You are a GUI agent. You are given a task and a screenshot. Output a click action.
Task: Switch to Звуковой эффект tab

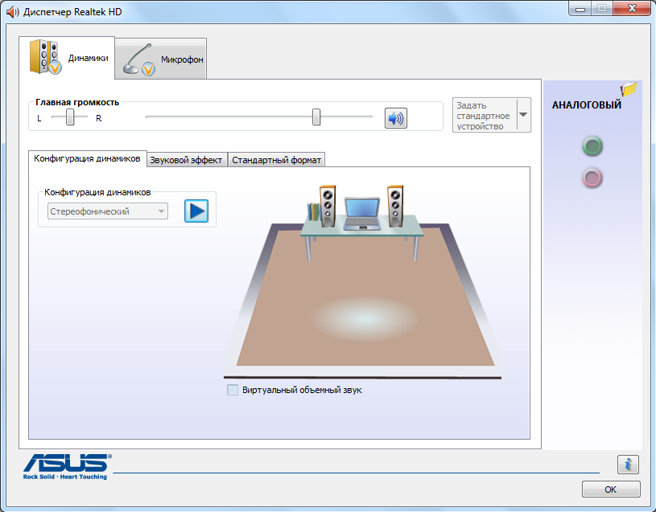[x=186, y=160]
